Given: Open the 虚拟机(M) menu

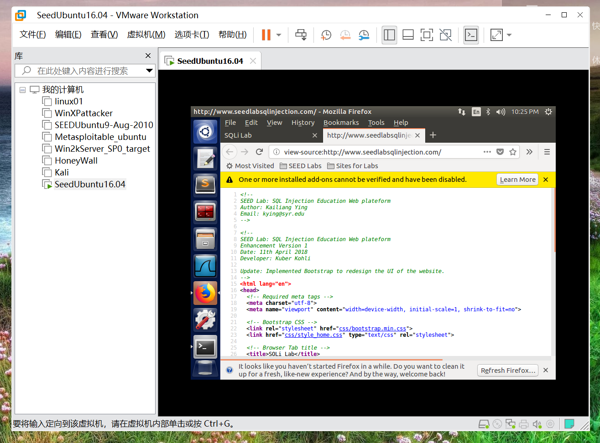Looking at the screenshot, I should pyautogui.click(x=146, y=35).
